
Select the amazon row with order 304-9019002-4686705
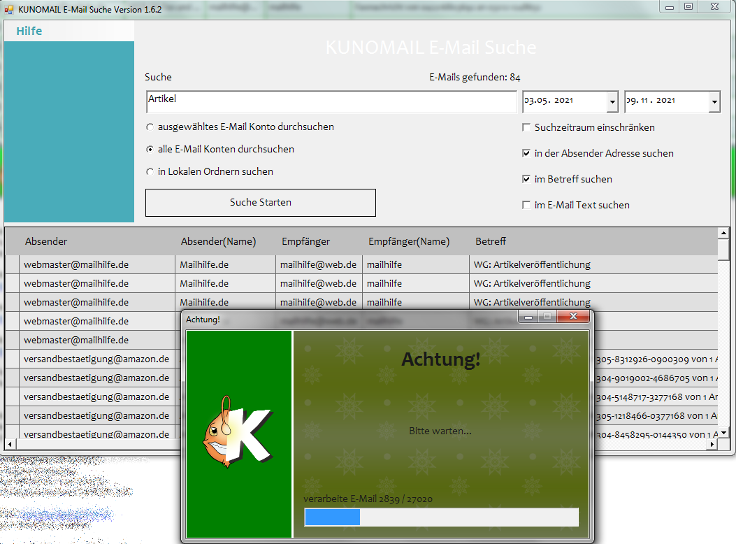pyautogui.click(x=96, y=378)
